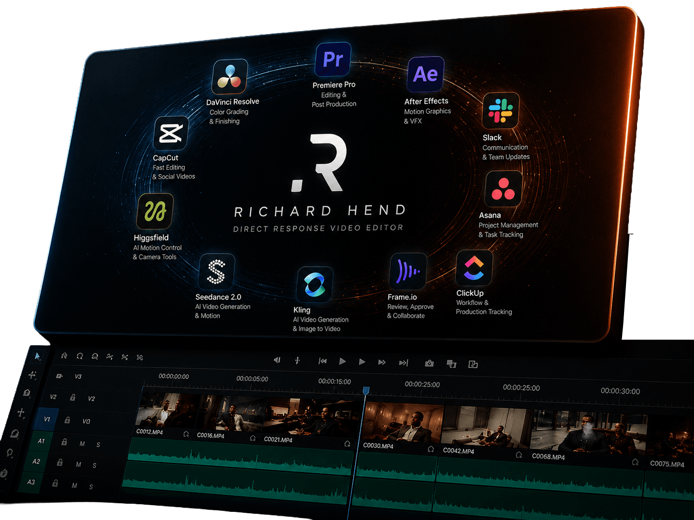Image resolution: width=694 pixels, height=520 pixels.
Task: Click the Project Management & Task Tracking caption
Action: tap(508, 230)
